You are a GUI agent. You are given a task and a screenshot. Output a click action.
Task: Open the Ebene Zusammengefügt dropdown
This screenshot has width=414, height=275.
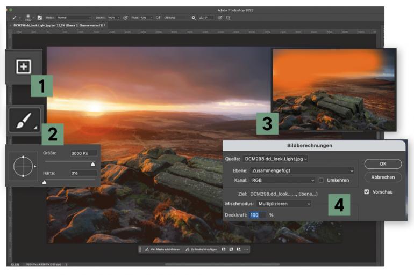tap(302, 170)
